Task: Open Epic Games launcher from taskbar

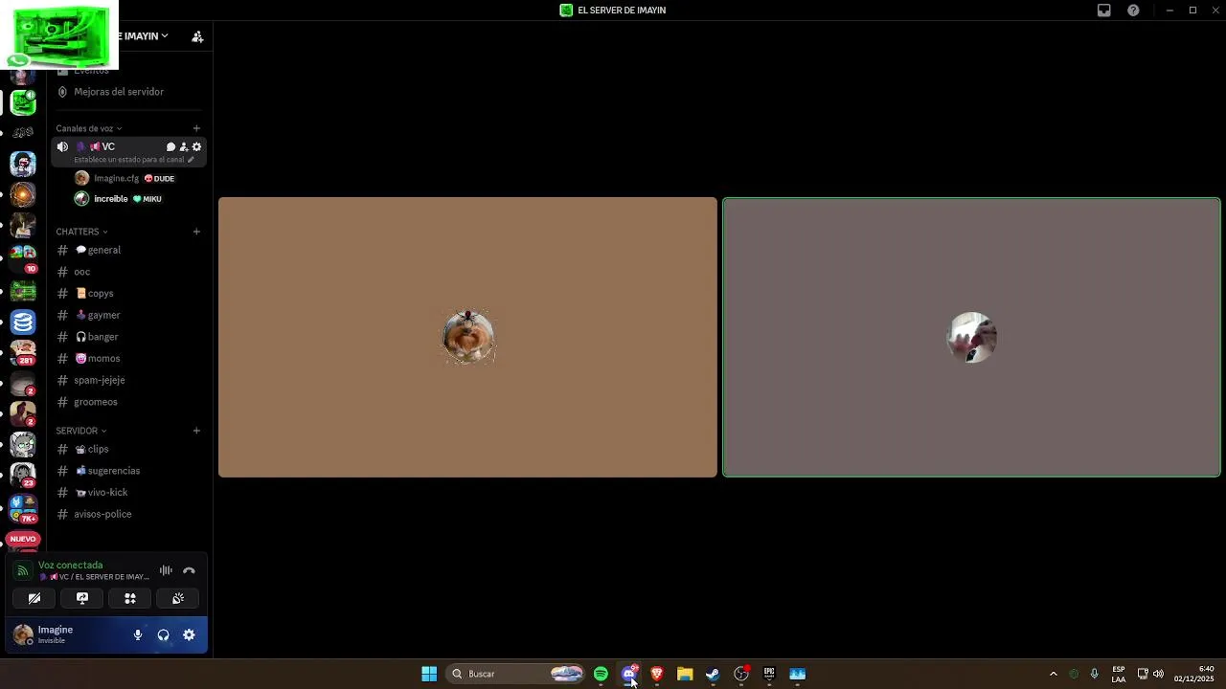Action: (x=769, y=674)
